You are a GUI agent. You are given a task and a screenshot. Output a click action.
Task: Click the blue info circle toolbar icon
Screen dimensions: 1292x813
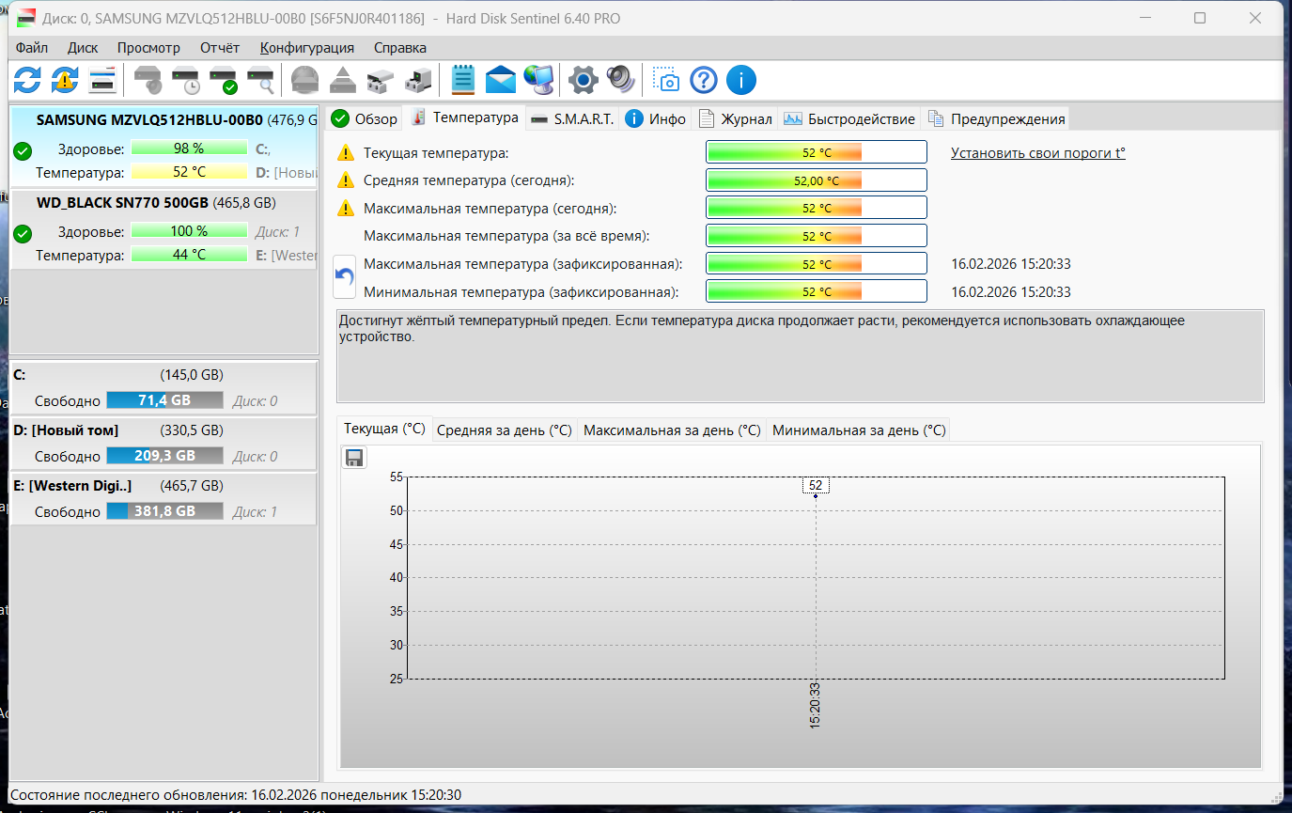740,80
